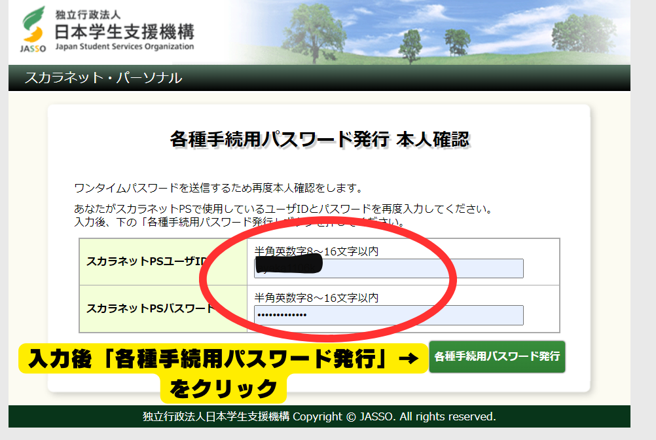This screenshot has height=440, width=656.
Task: Focus the スカラネットPSパスワード input field
Action: point(389,316)
